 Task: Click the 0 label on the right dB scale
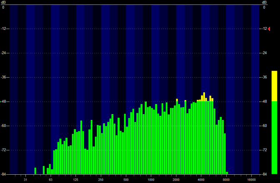[264, 7]
